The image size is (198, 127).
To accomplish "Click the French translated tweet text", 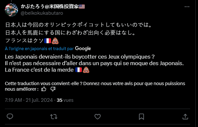I will pyautogui.click(x=94, y=63).
